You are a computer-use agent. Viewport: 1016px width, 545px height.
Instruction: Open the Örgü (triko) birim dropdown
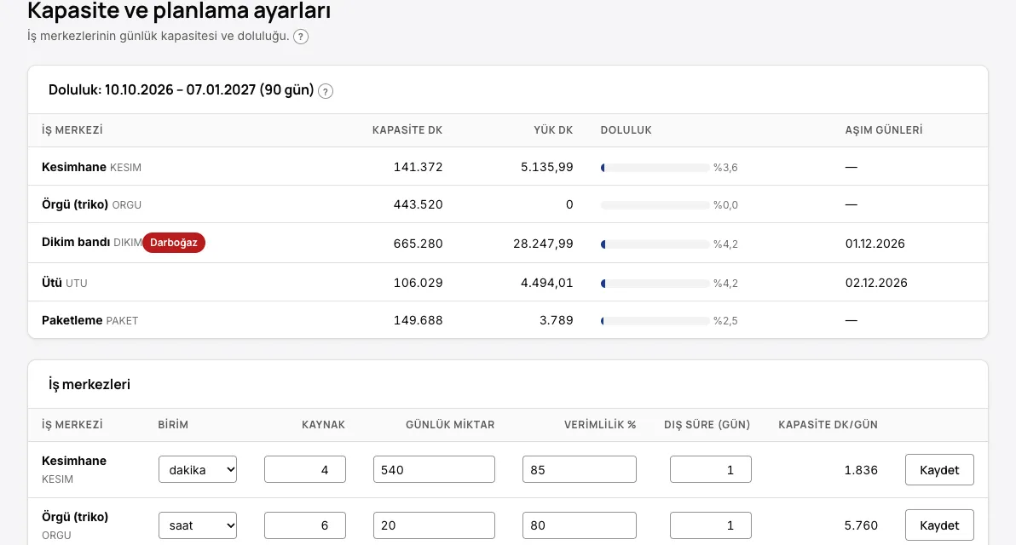[198, 525]
